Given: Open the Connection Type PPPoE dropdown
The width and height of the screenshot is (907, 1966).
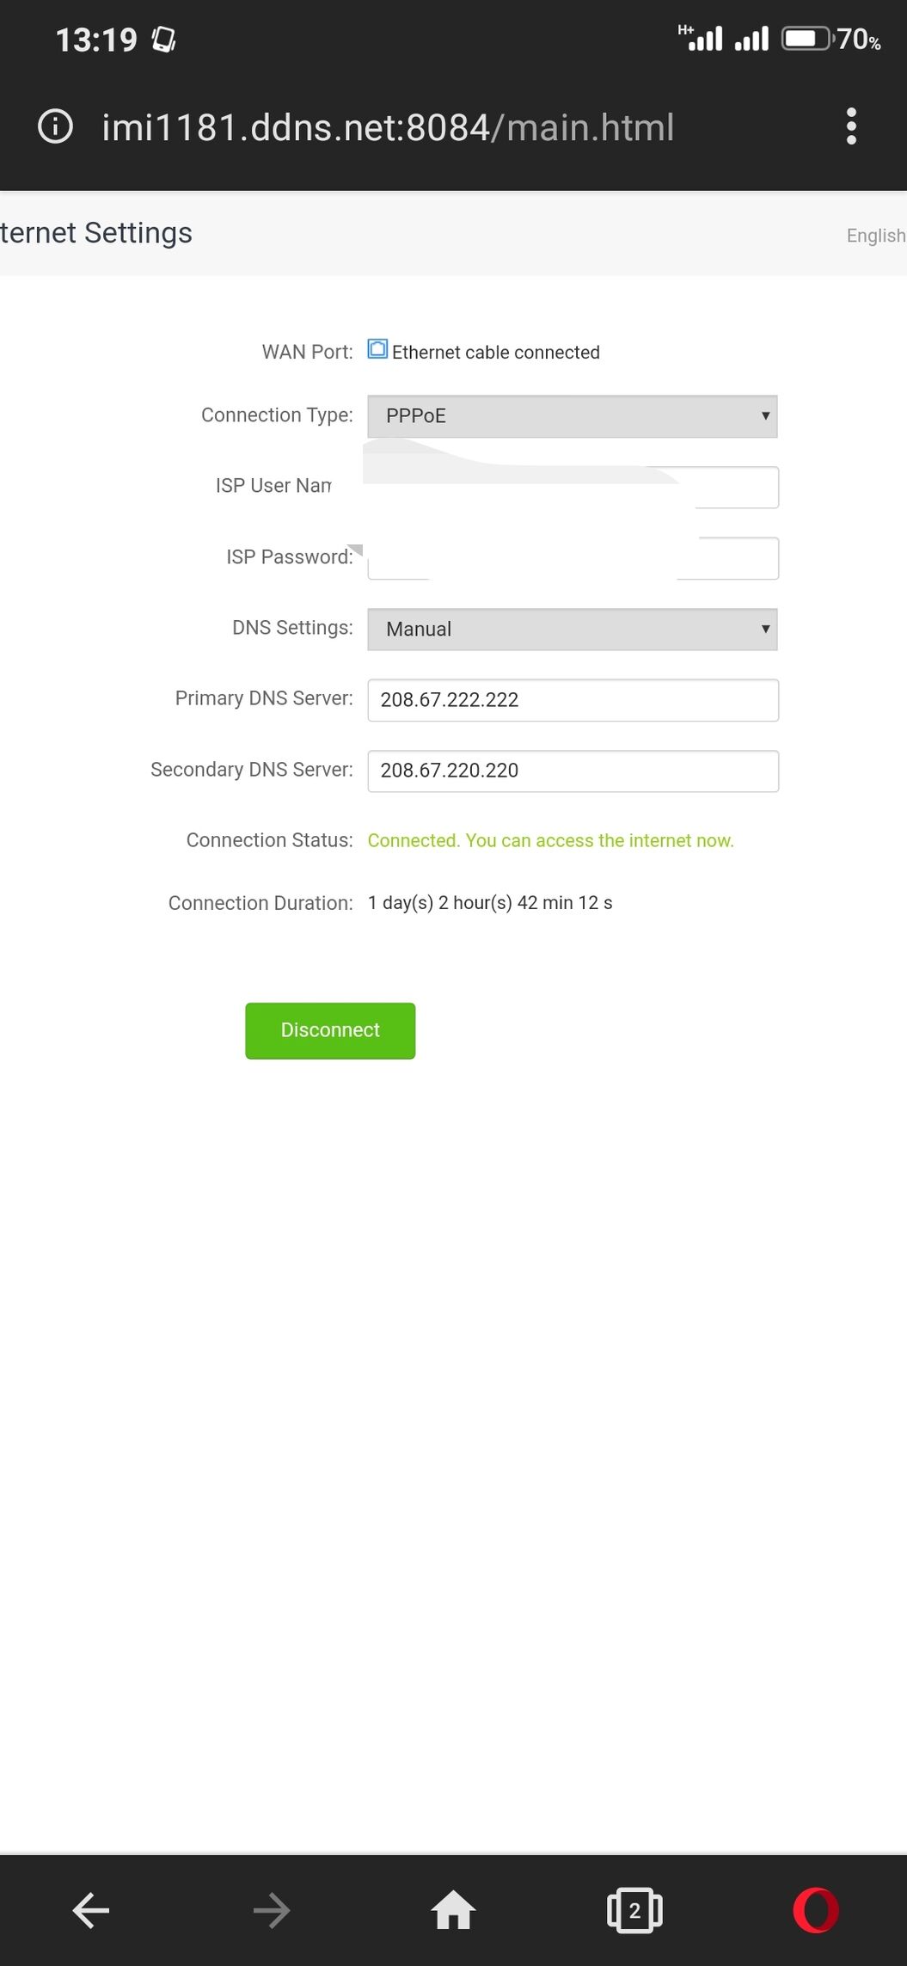Looking at the screenshot, I should pyautogui.click(x=573, y=416).
